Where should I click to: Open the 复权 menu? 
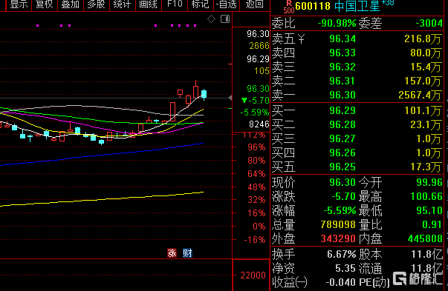click(45, 4)
